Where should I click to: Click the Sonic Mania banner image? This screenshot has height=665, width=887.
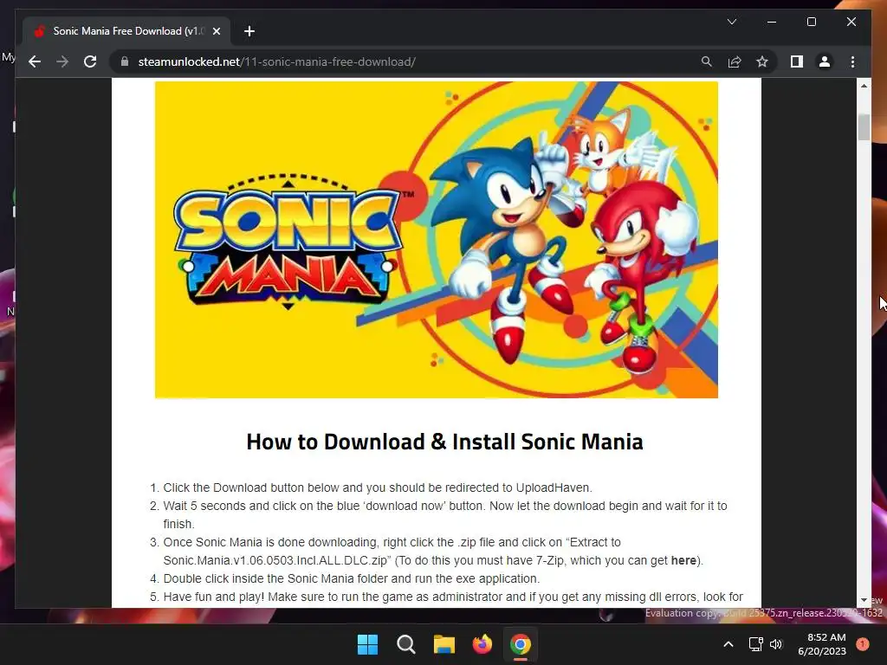click(437, 240)
